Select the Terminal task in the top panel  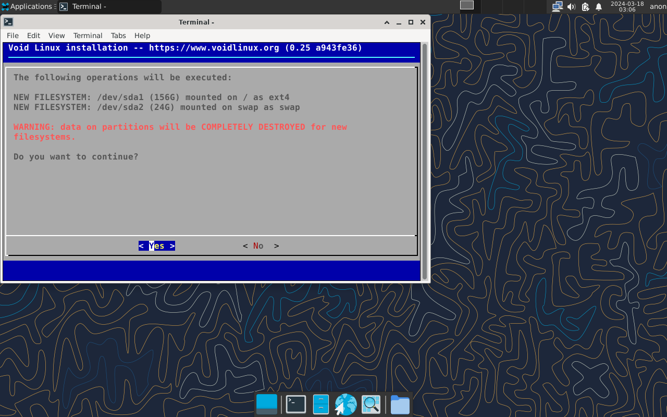(109, 7)
